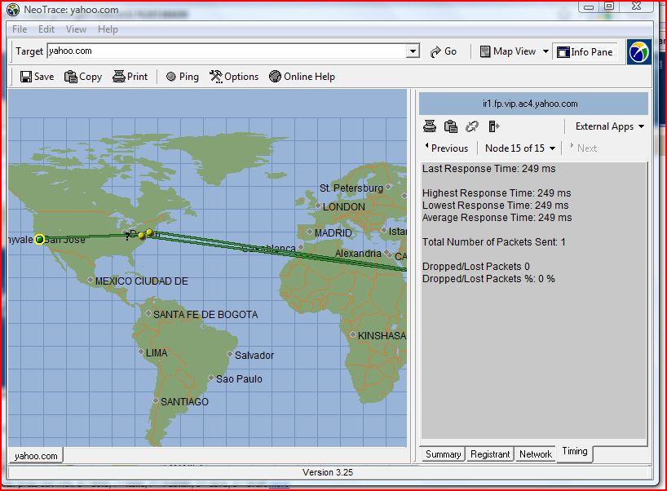Click the ir1.fp.vip.ac4.yahoo.com node header
The height and width of the screenshot is (491, 667).
tap(533, 104)
